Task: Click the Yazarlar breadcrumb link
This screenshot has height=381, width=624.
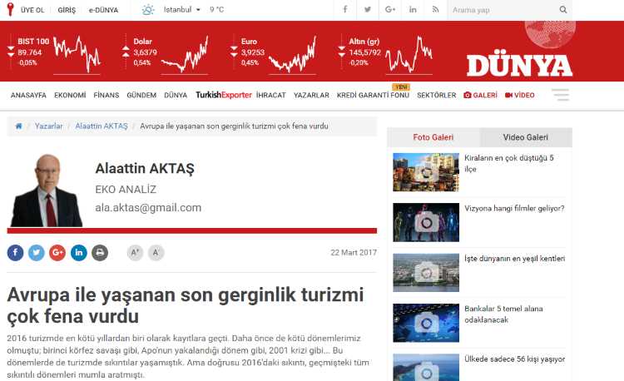Action: click(x=48, y=126)
